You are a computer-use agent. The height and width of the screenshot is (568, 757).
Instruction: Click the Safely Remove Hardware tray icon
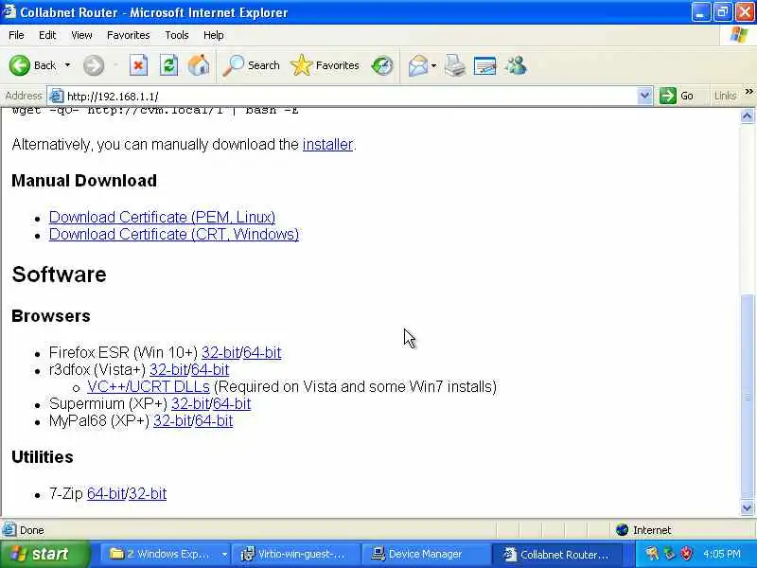669,554
